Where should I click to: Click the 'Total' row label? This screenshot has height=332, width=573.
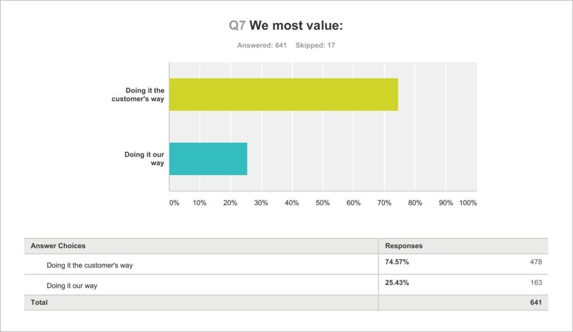[39, 302]
